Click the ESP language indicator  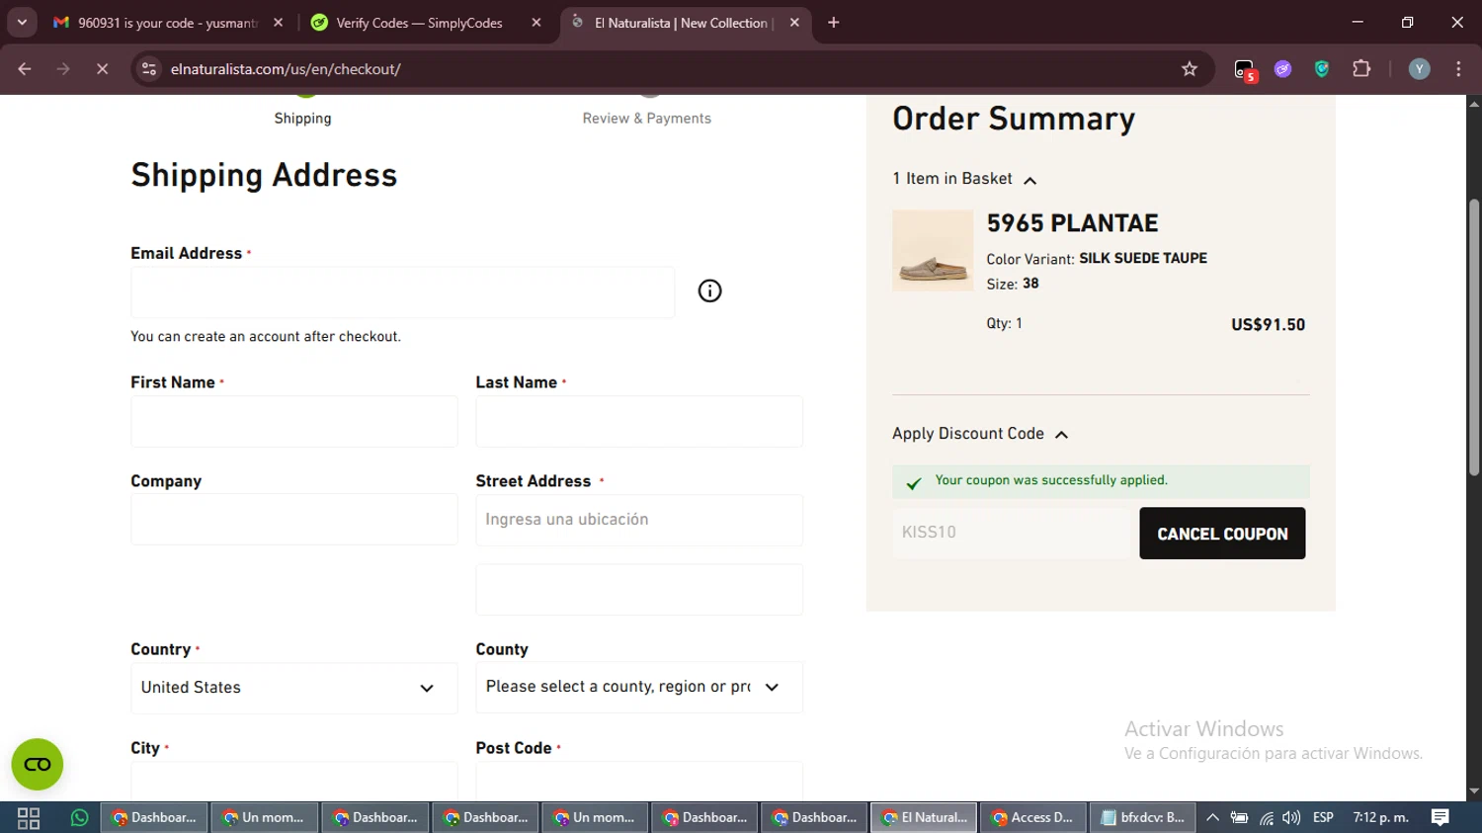(1323, 817)
